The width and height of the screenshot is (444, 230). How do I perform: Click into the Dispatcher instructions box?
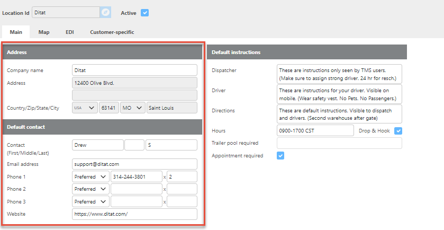(339, 74)
